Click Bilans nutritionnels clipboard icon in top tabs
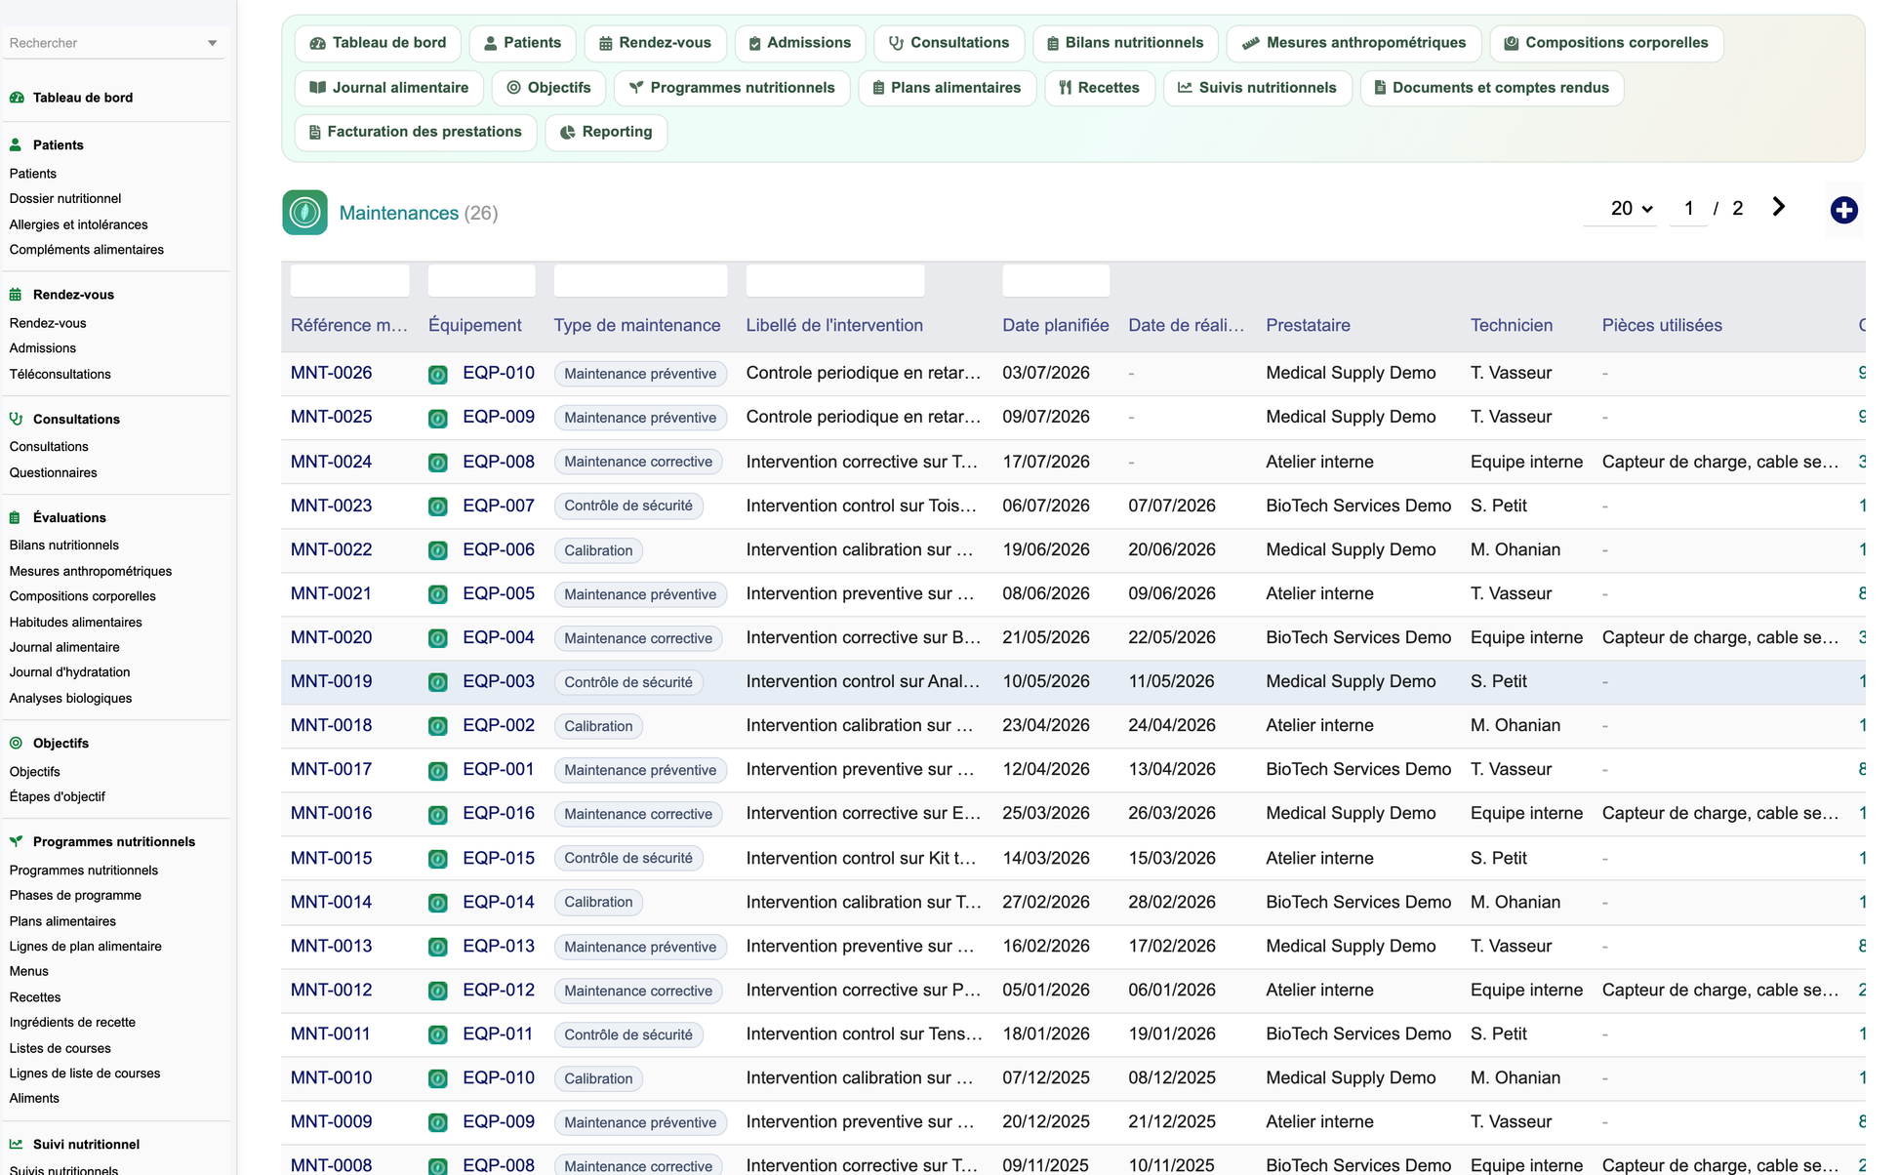 click(1053, 43)
